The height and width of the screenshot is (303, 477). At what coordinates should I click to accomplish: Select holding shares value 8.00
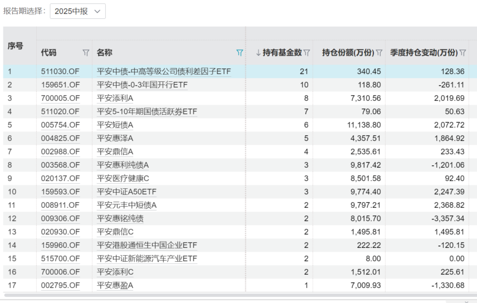373,259
